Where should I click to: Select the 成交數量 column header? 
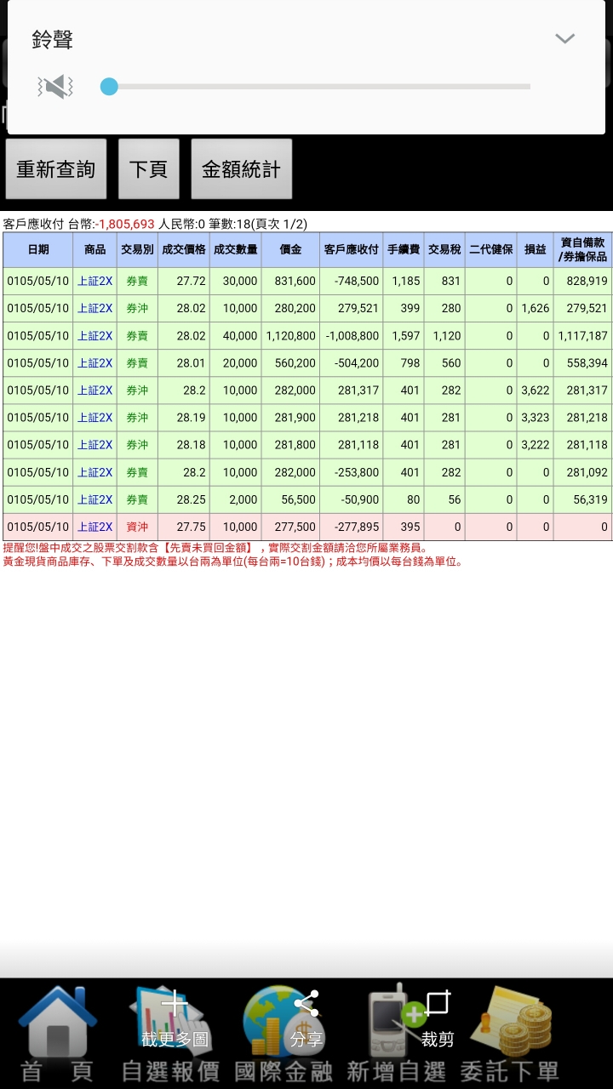(235, 249)
